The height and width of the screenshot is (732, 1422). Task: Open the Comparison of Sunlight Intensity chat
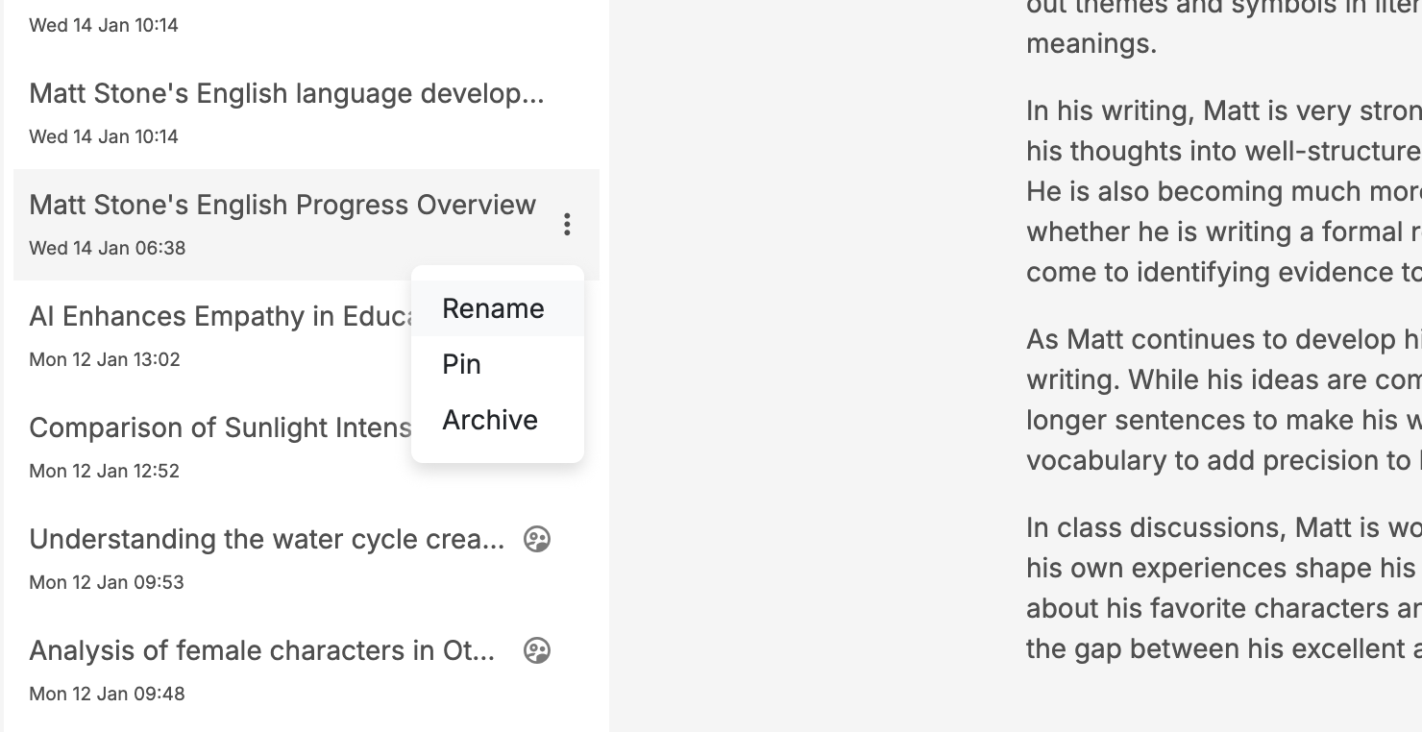pyautogui.click(x=221, y=427)
